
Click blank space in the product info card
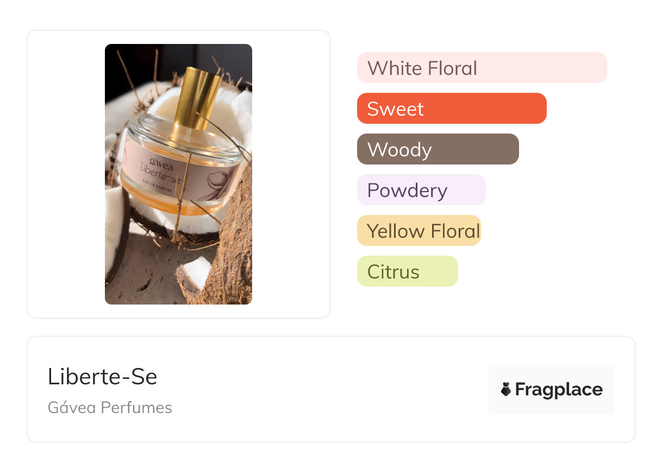point(326,391)
